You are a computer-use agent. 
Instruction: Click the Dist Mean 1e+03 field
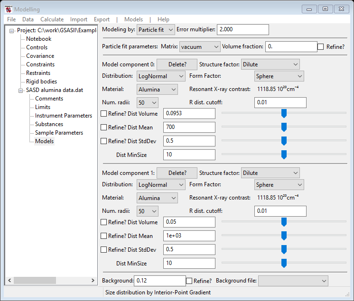click(189, 236)
